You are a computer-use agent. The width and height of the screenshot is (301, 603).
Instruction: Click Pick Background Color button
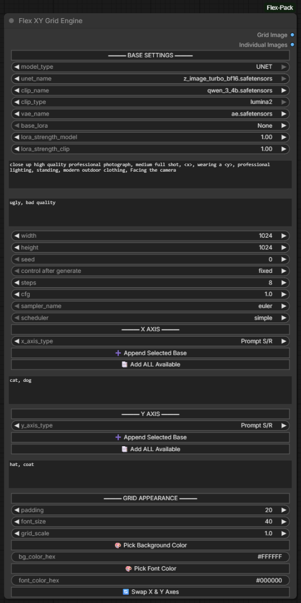tap(150, 545)
